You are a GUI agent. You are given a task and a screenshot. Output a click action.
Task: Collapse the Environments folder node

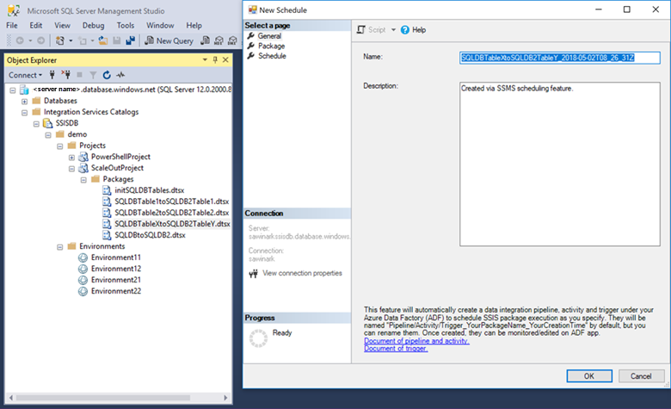[60, 247]
